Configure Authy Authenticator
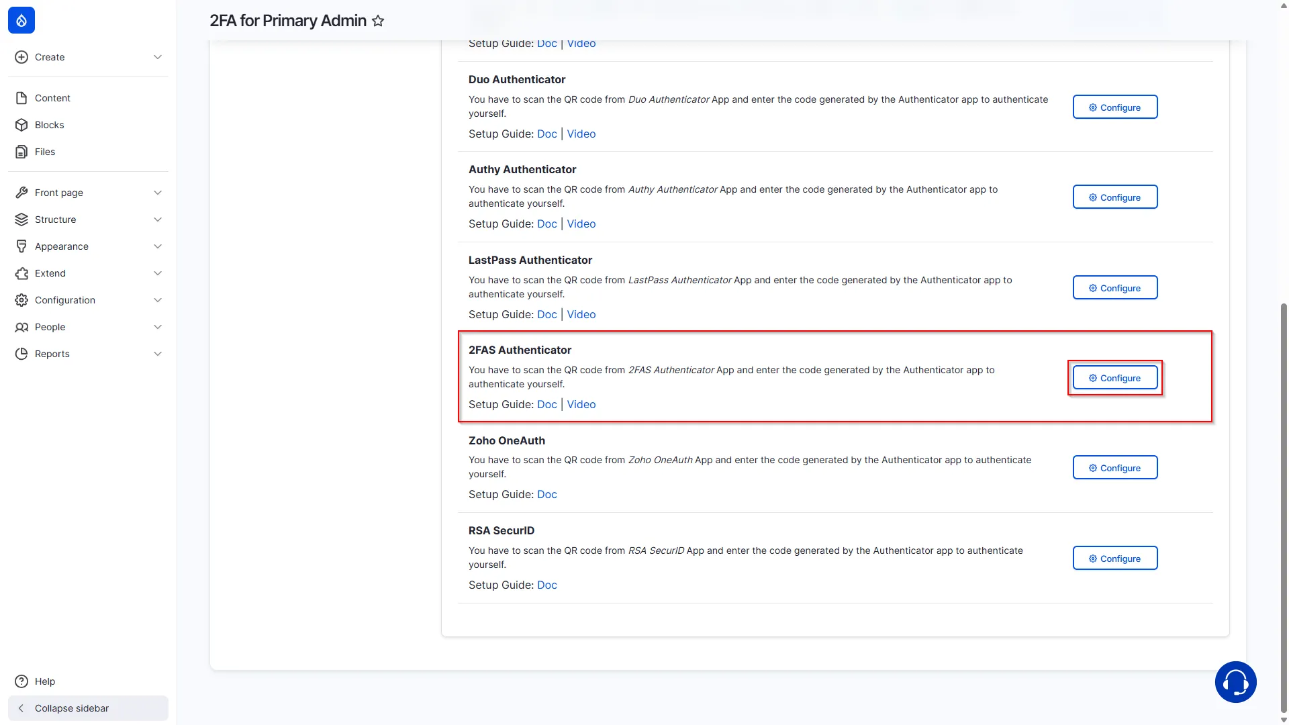 coord(1114,197)
